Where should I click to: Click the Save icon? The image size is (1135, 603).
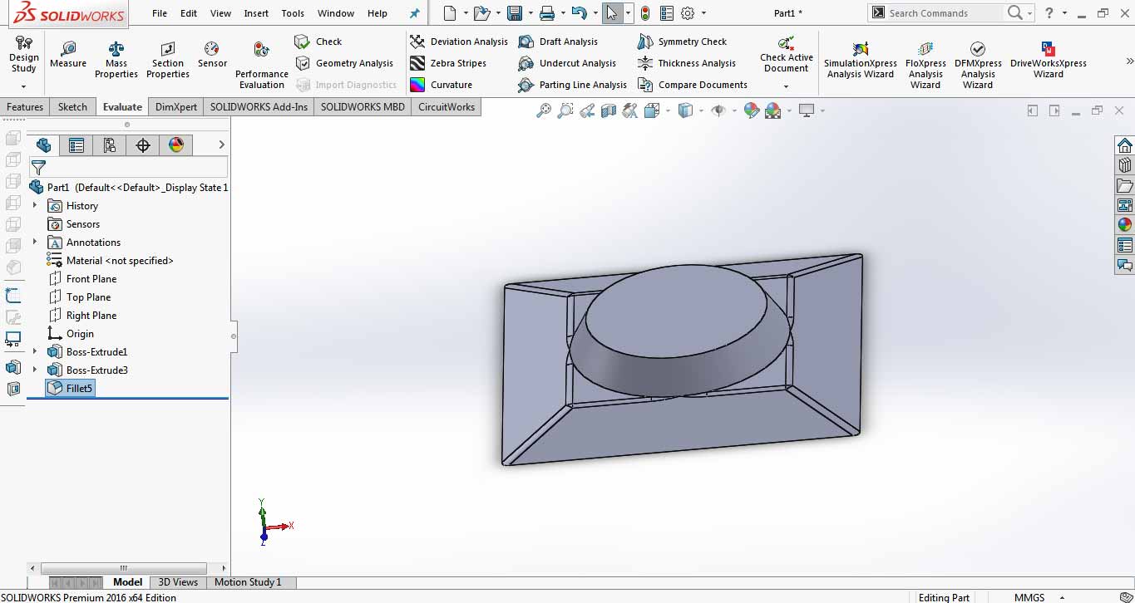(x=514, y=13)
